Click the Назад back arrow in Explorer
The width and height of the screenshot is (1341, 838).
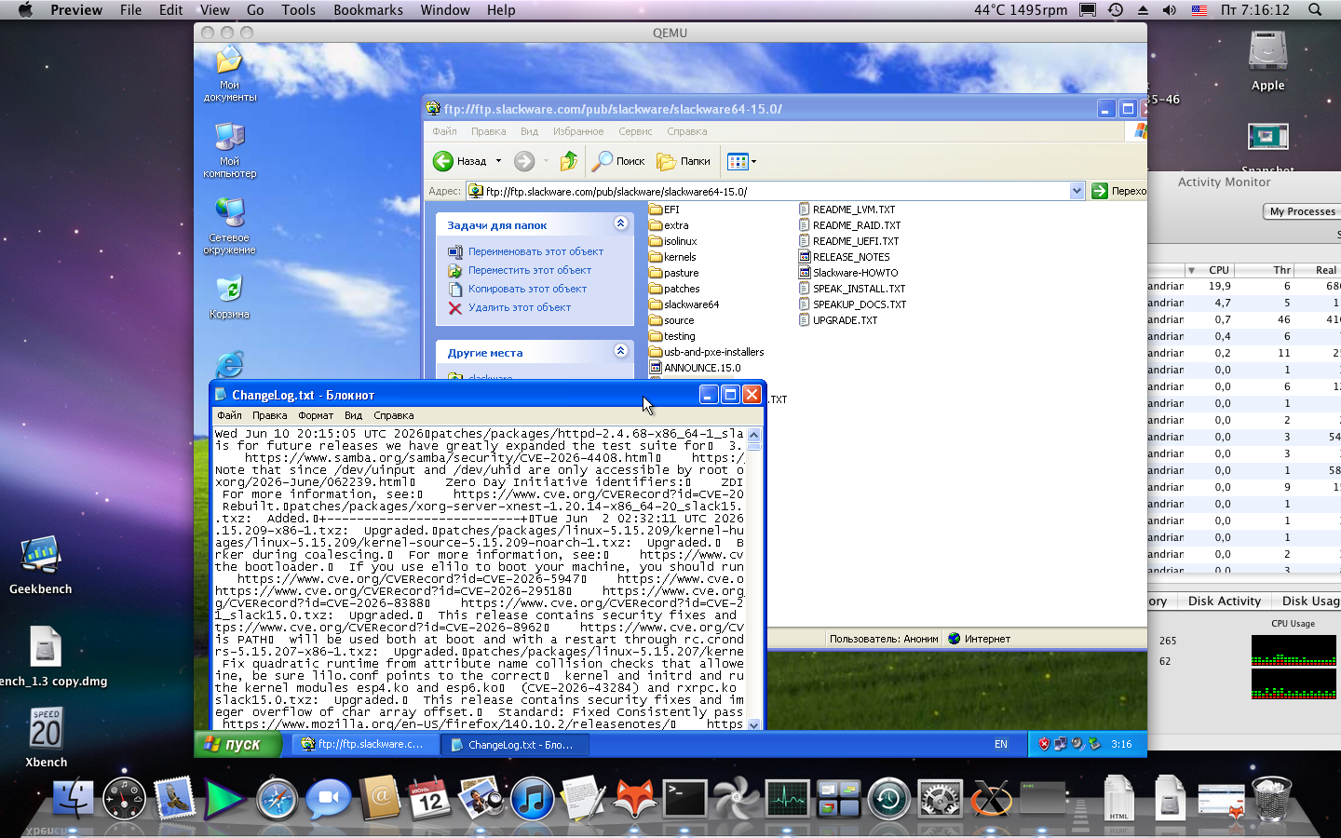(x=459, y=161)
